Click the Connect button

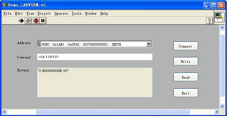[185, 46]
